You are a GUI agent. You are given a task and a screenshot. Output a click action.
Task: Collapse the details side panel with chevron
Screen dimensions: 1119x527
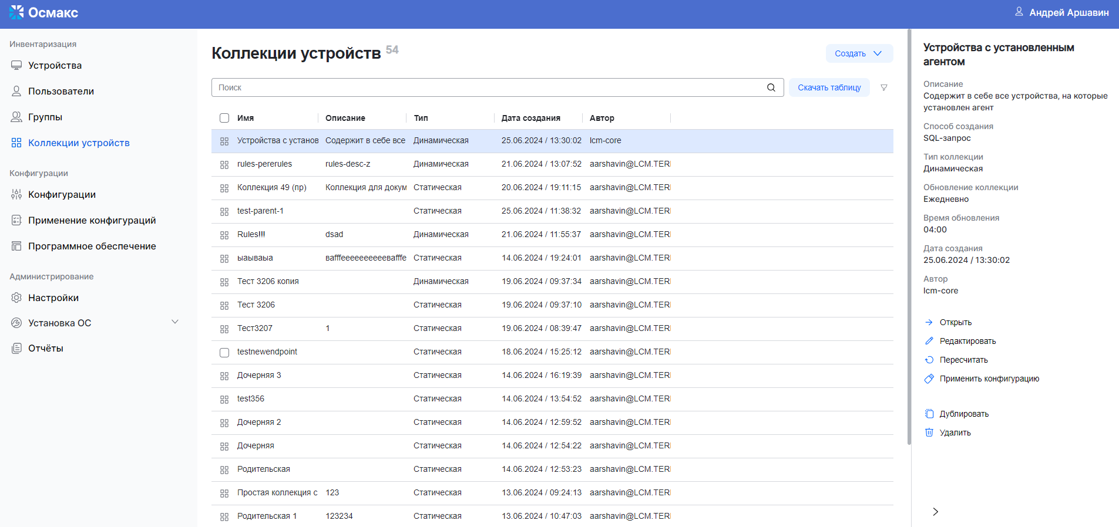pyautogui.click(x=935, y=512)
